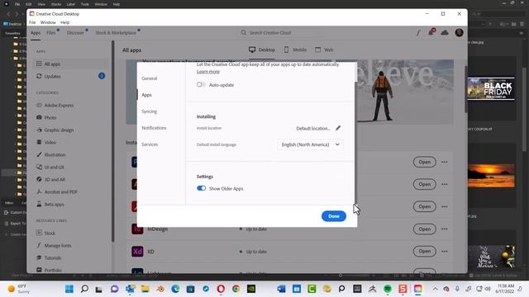
Task: Open Window menu in Creative Cloud
Action: click(x=48, y=22)
